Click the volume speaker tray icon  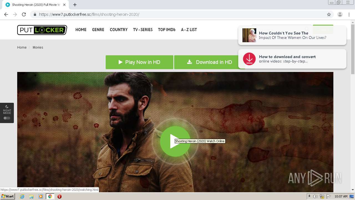click(x=315, y=196)
